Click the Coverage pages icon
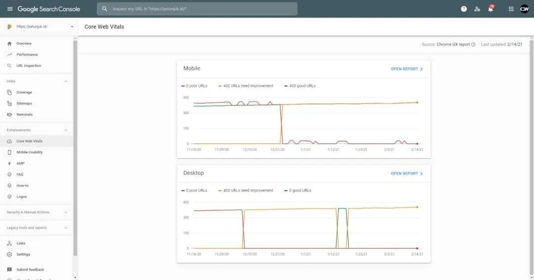The height and width of the screenshot is (280, 534). [x=9, y=92]
